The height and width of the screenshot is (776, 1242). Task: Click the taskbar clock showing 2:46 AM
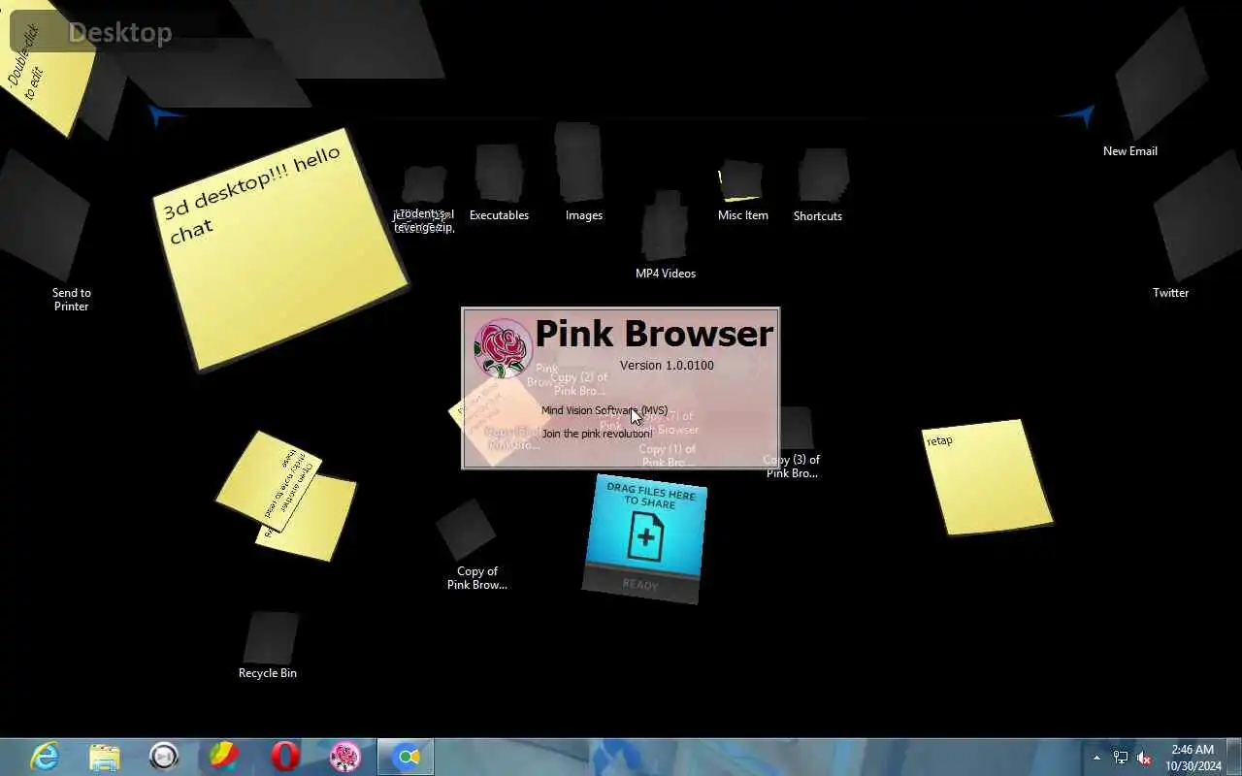click(1193, 758)
